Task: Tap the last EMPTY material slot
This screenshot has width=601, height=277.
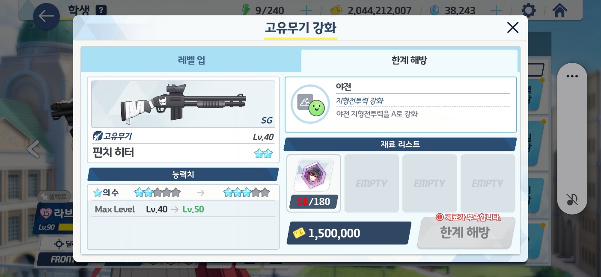Action: click(488, 183)
